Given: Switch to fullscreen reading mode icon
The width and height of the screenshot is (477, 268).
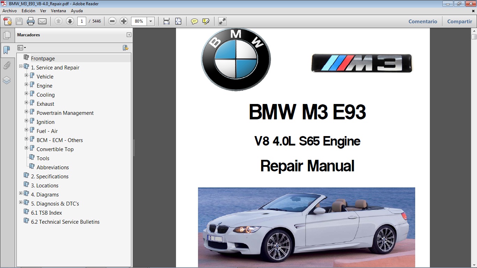Looking at the screenshot, I should pos(222,21).
